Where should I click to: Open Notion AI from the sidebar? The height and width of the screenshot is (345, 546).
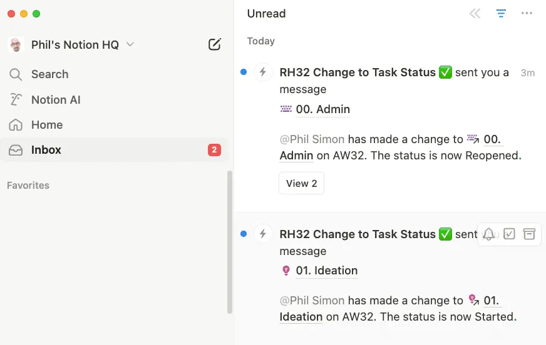[114, 100]
